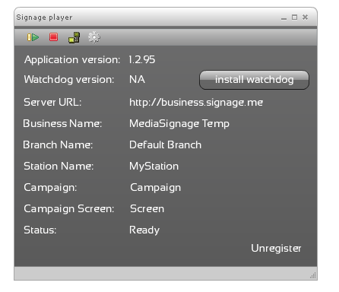Click the Server URL: label

[x=52, y=103]
